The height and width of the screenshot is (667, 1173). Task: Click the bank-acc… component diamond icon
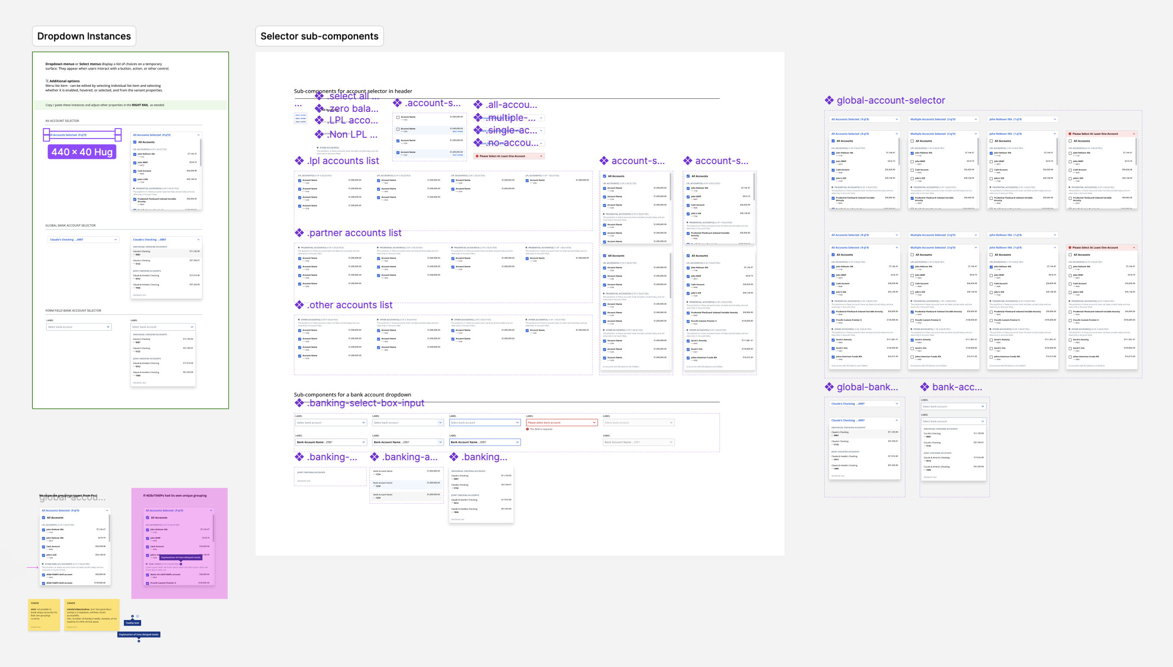point(924,387)
